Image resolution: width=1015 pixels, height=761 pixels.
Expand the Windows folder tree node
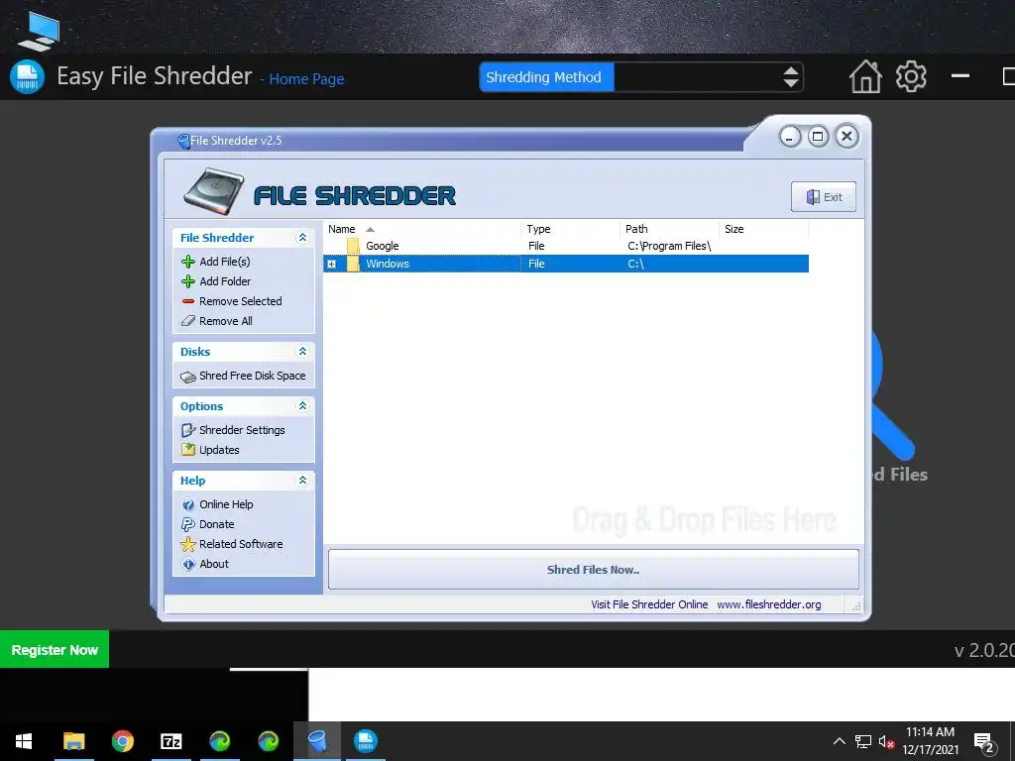[x=331, y=264]
